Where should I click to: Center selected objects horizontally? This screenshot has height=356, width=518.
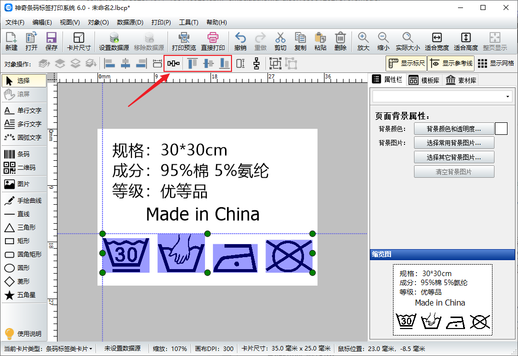125,63
